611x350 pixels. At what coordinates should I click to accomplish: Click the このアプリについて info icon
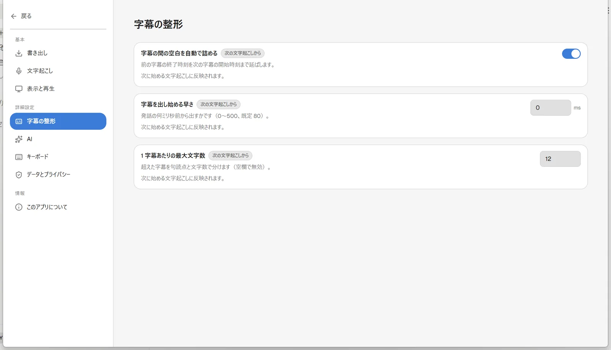(19, 207)
